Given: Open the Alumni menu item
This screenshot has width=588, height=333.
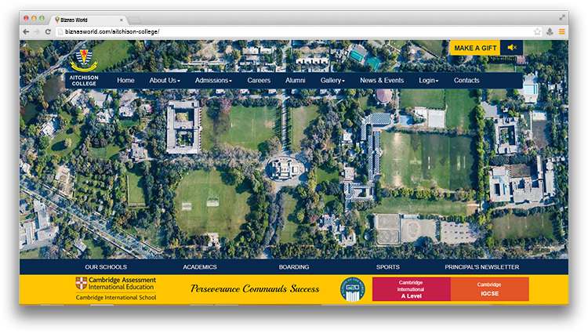Looking at the screenshot, I should [295, 80].
